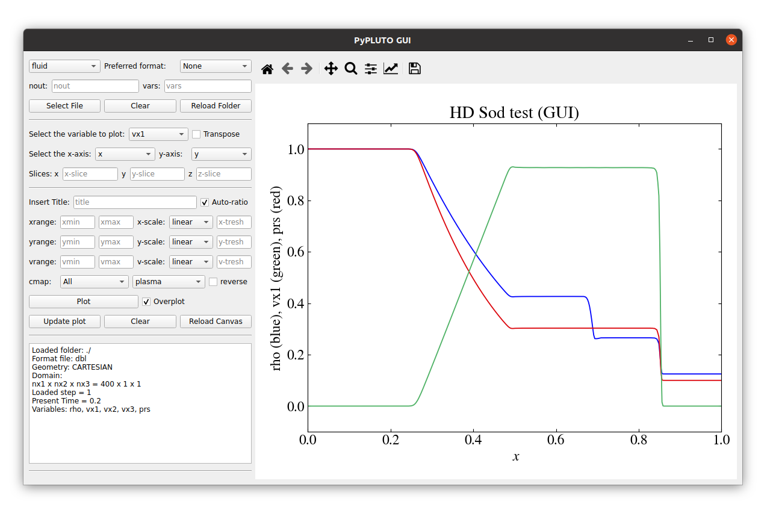This screenshot has height=516, width=776.
Task: Open the vx1 variable dropdown
Action: [158, 134]
